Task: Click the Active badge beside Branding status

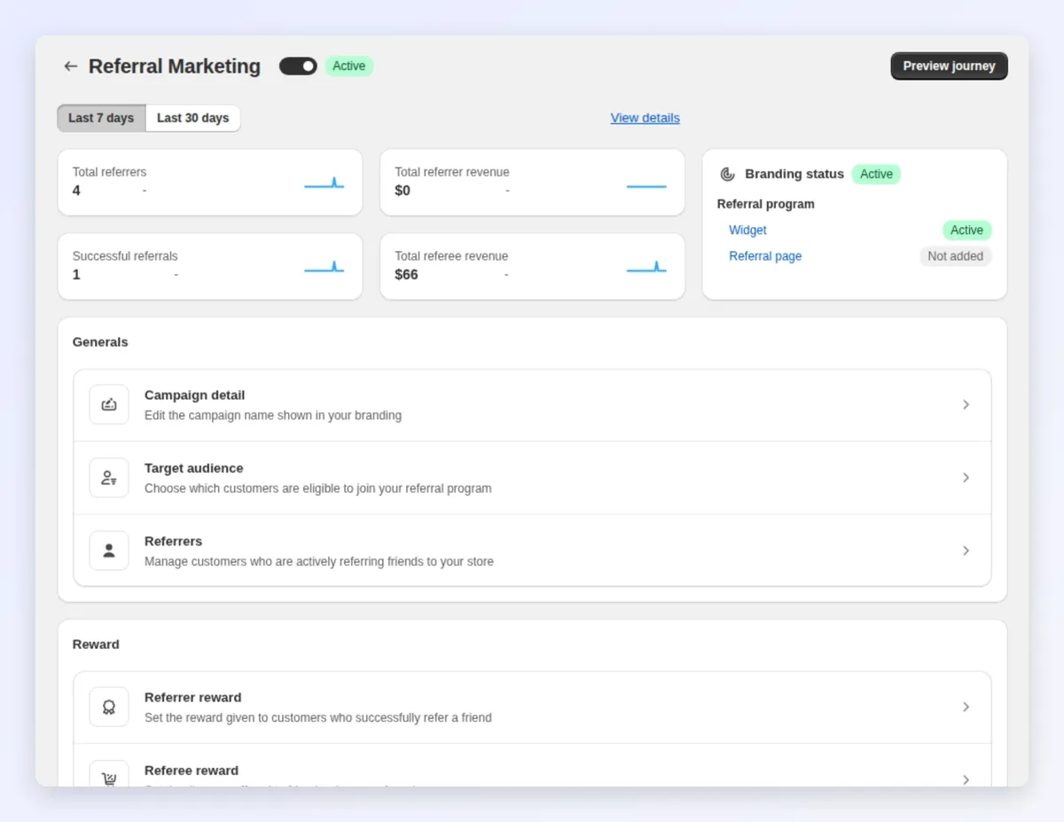Action: pos(876,175)
